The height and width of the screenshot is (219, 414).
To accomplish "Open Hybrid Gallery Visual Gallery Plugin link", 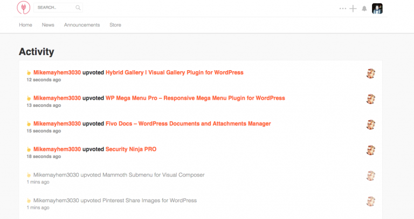I will click(x=175, y=72).
